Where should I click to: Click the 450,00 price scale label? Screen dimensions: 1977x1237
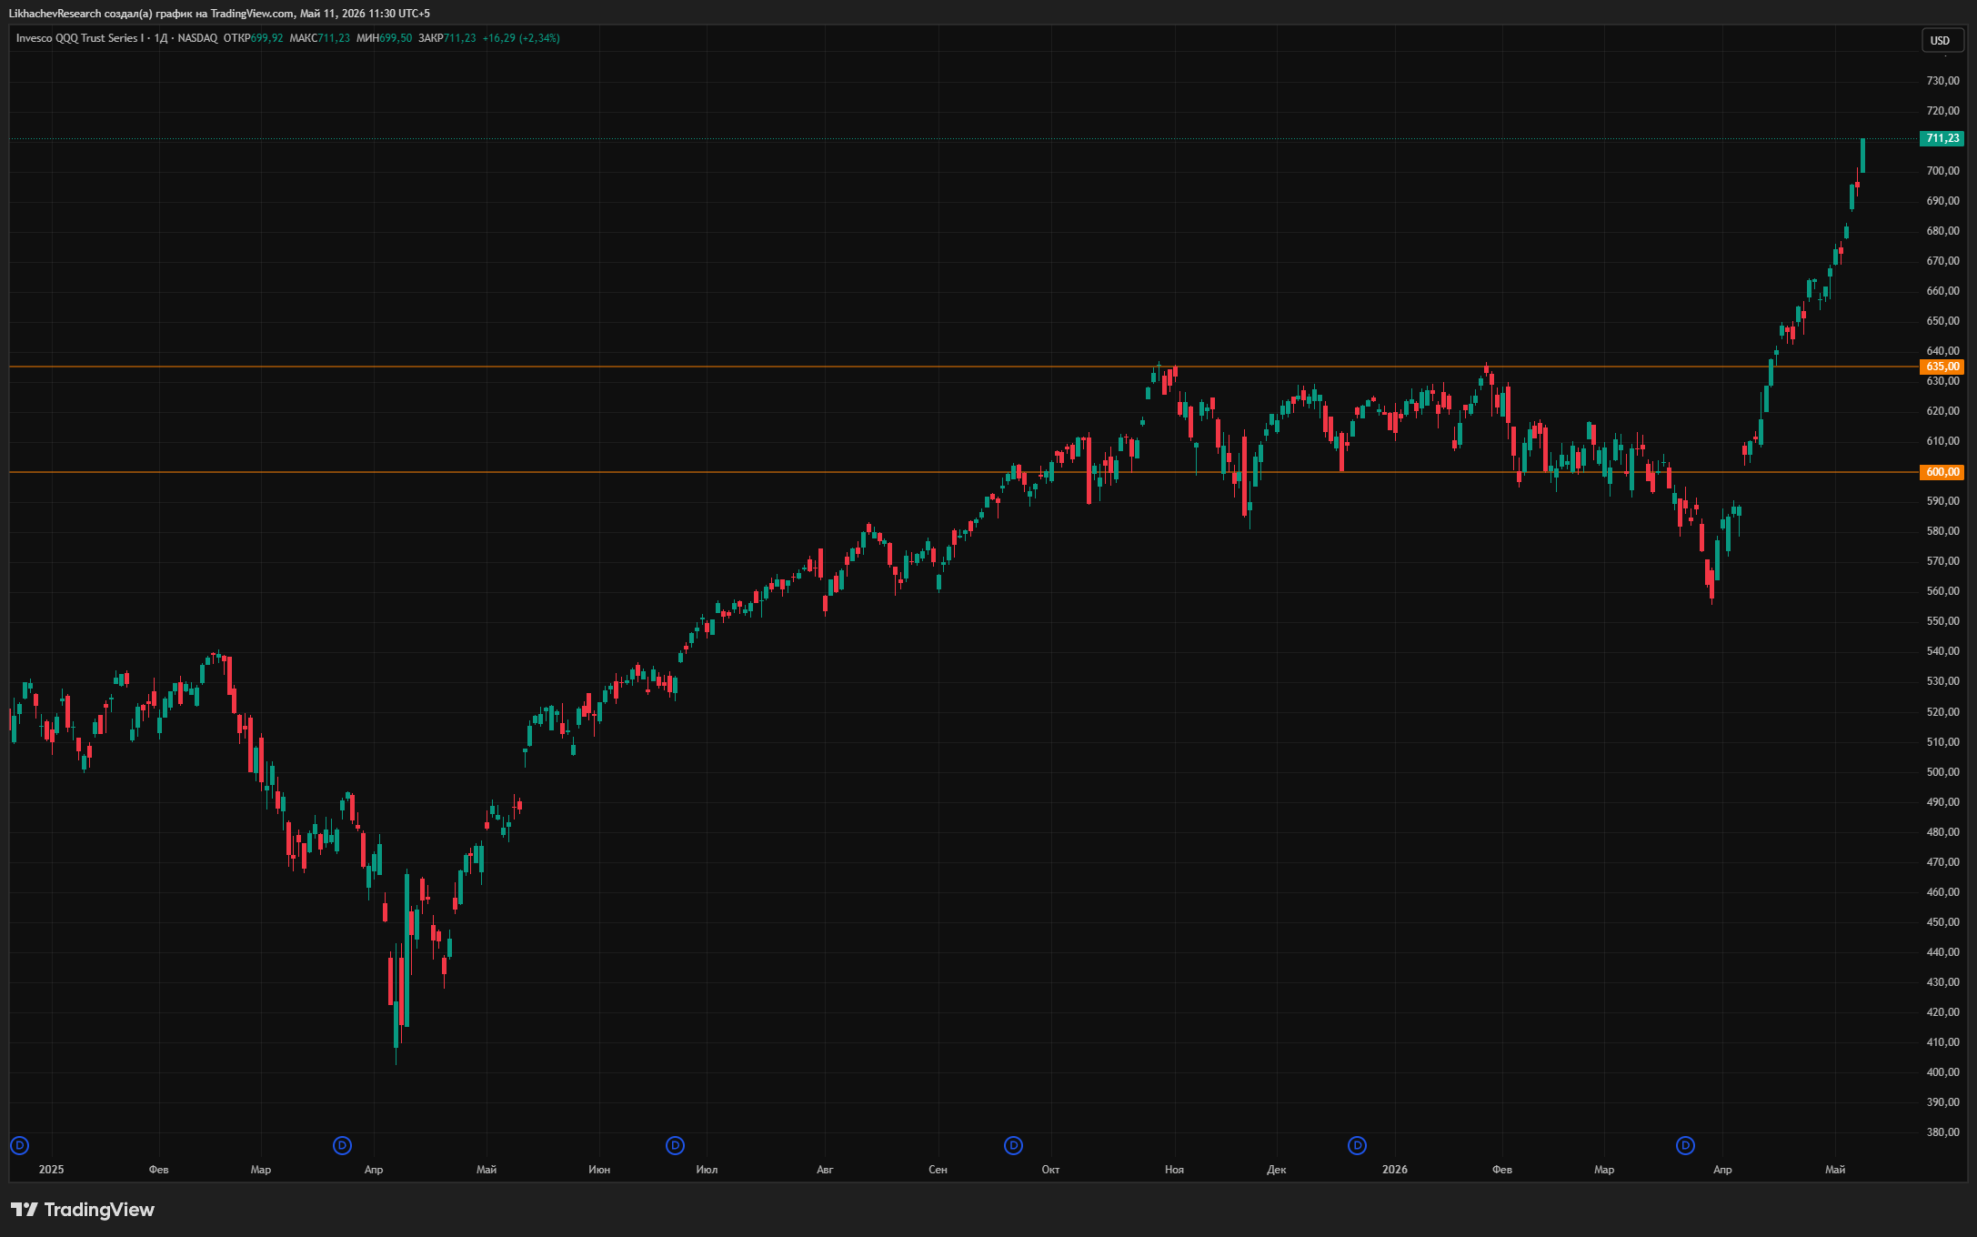(x=1942, y=922)
